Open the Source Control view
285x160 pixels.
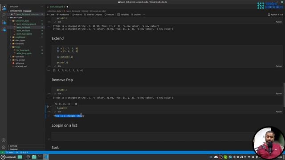point(4,22)
